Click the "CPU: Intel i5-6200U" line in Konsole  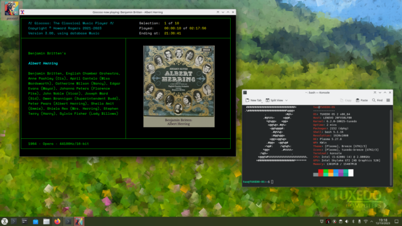[x=341, y=157]
